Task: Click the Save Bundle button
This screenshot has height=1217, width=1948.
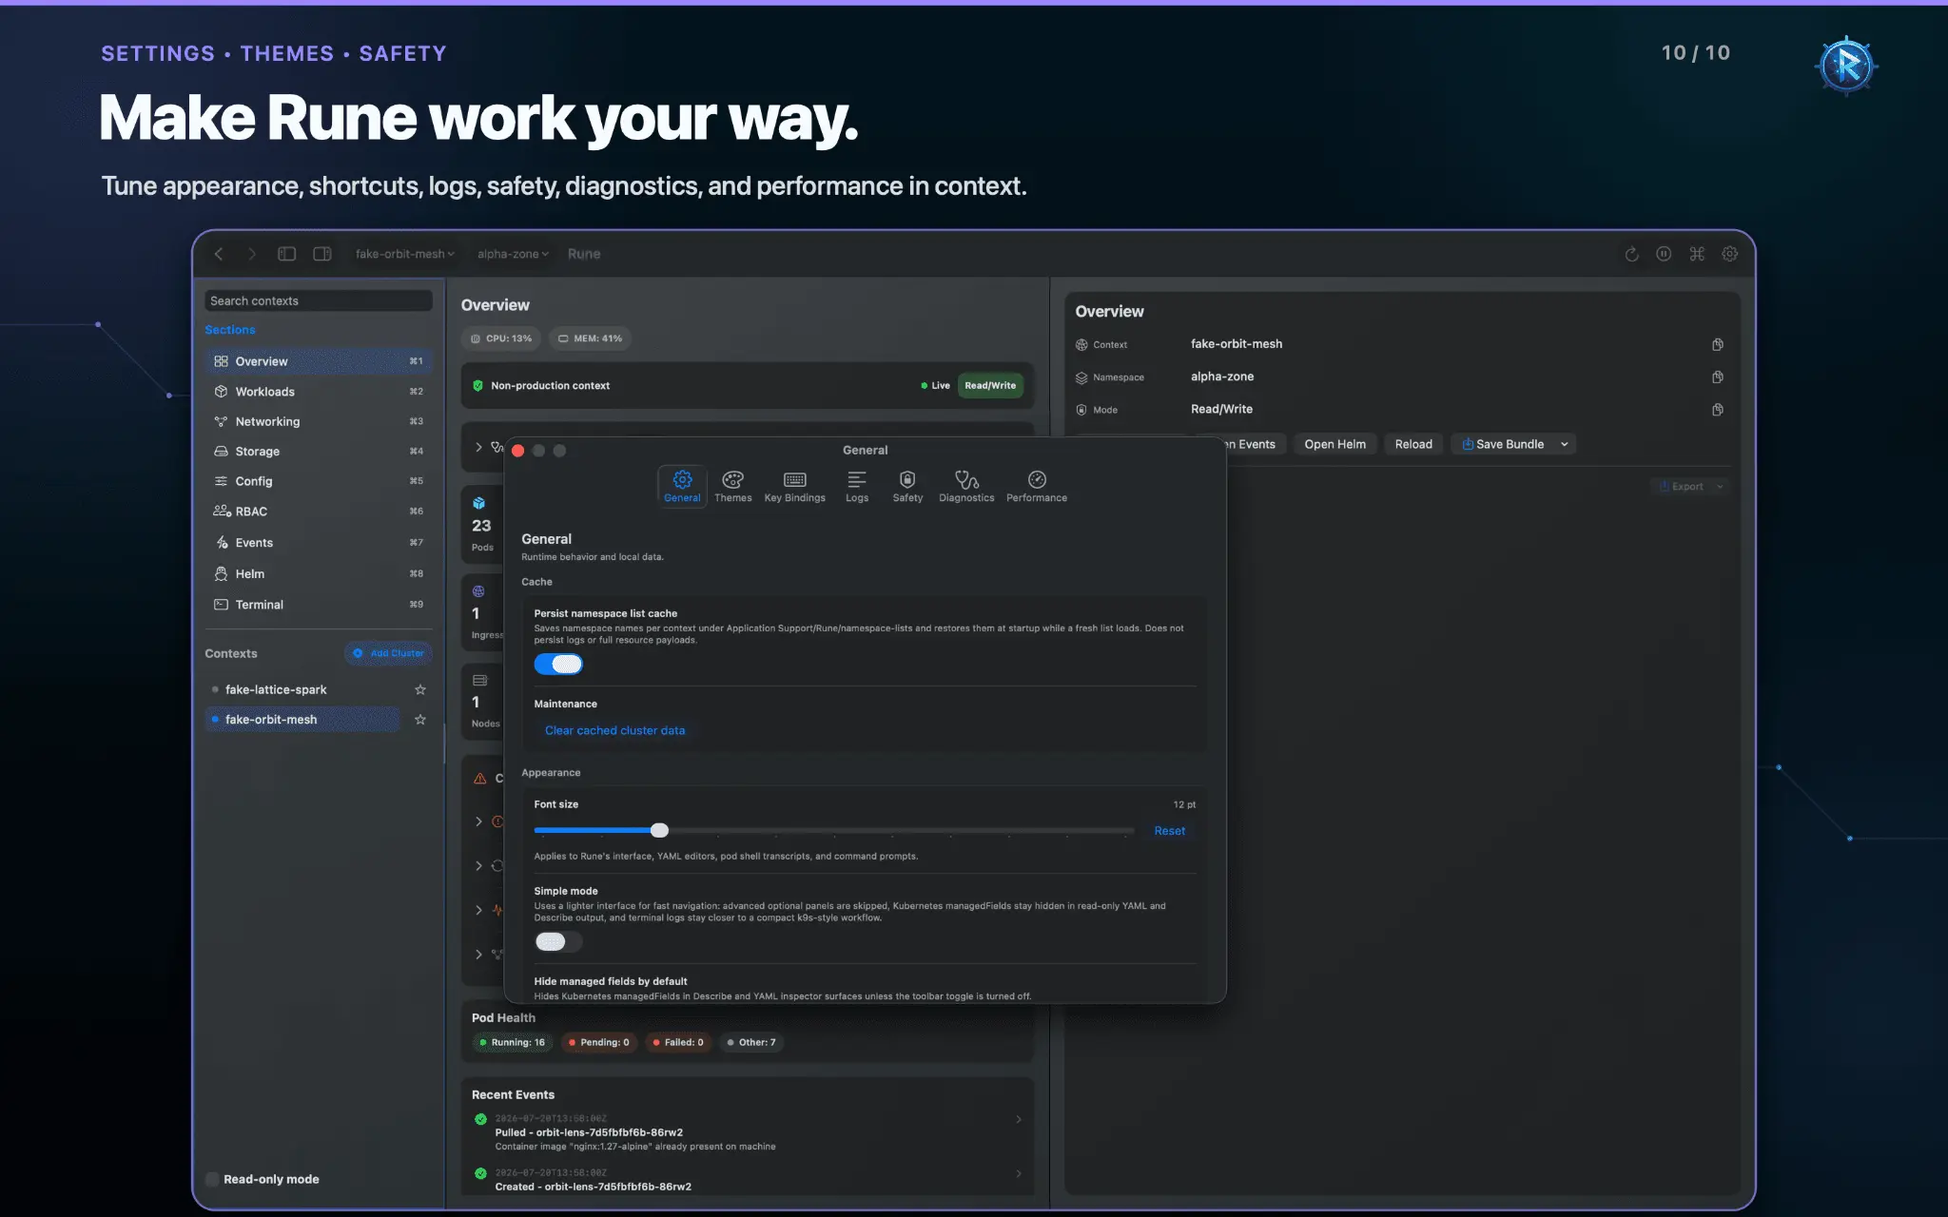Action: [1502, 444]
